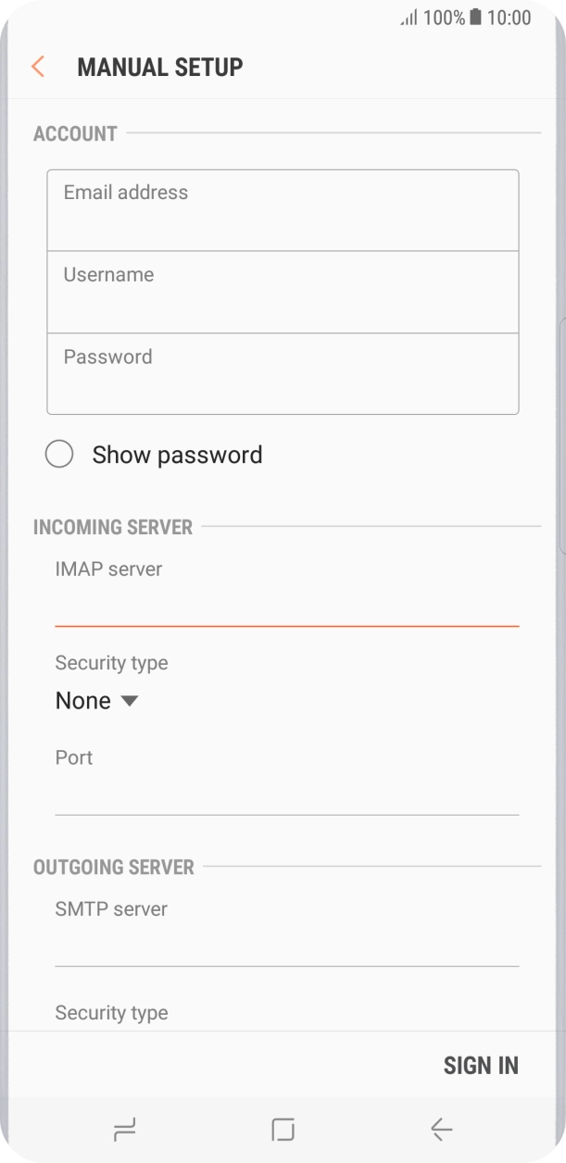Open the outgoing server Security type selector

pos(111,1012)
